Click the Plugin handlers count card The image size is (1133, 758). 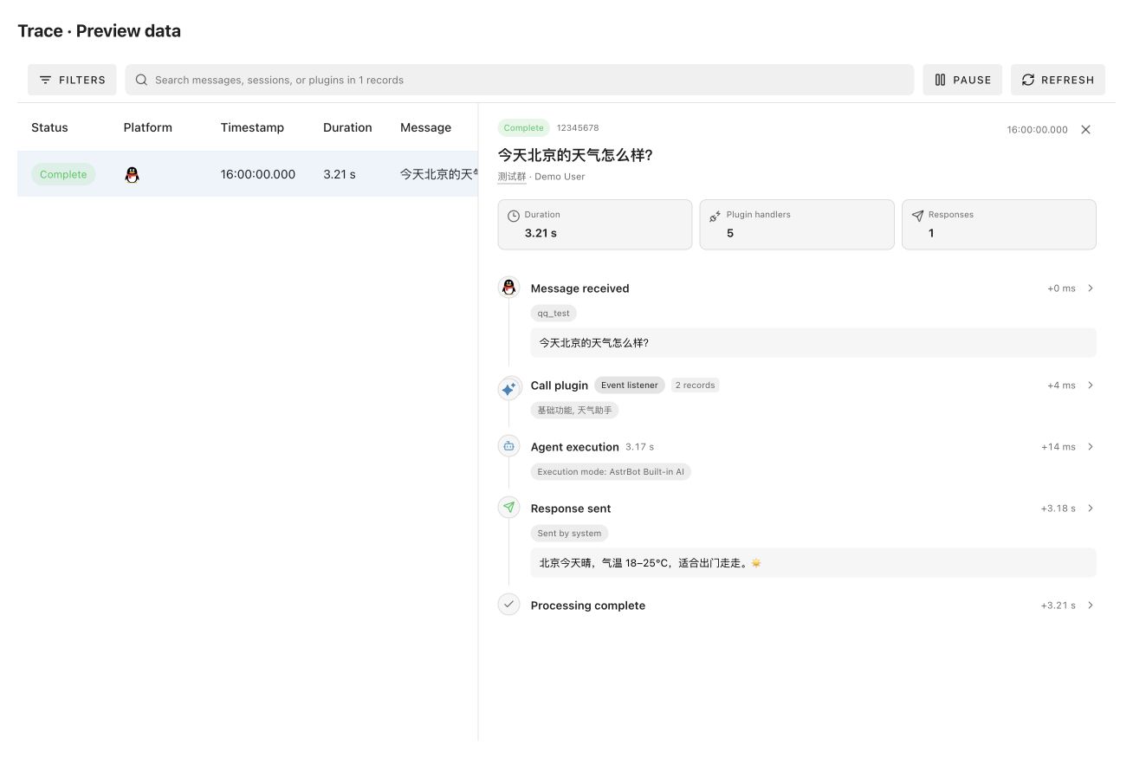tap(797, 224)
